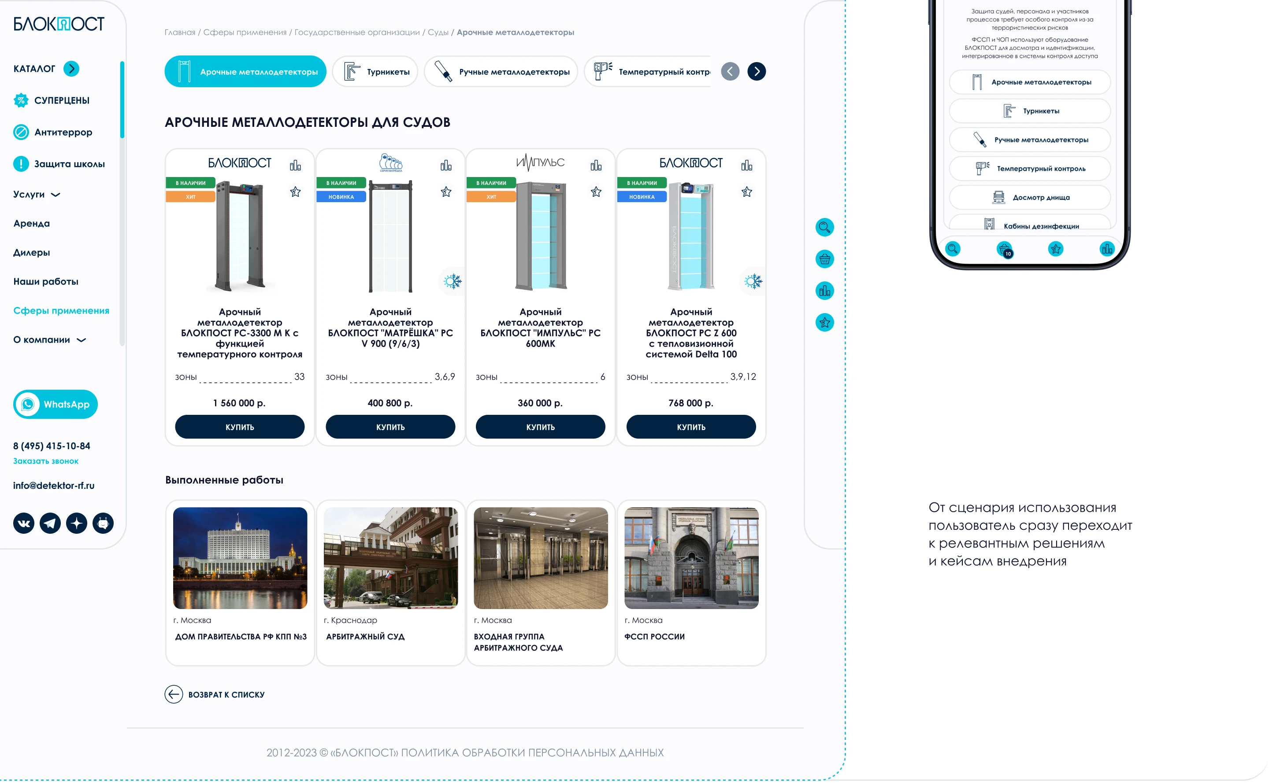Click the Защита школы exclamation icon

(21, 164)
